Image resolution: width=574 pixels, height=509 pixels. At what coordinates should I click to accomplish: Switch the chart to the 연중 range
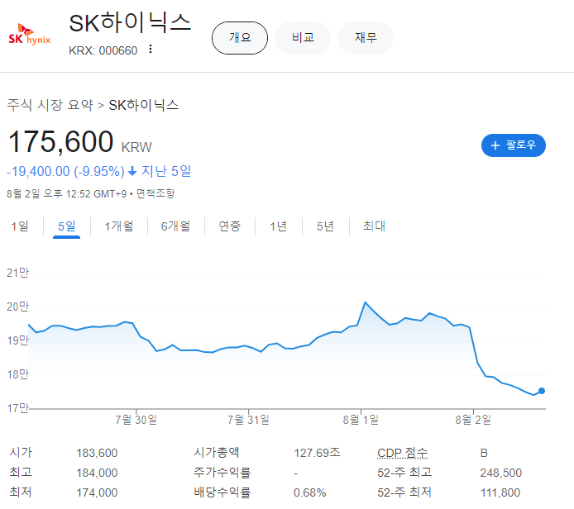(x=230, y=226)
